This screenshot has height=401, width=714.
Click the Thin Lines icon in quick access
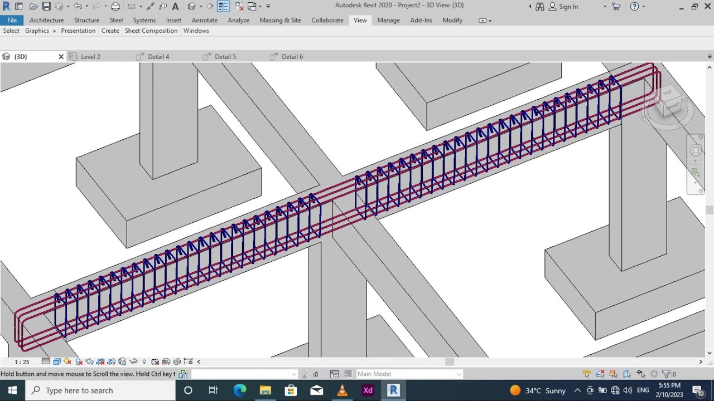(x=223, y=6)
